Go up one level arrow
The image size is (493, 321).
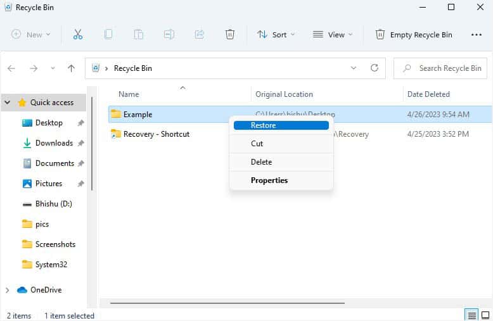(x=72, y=68)
